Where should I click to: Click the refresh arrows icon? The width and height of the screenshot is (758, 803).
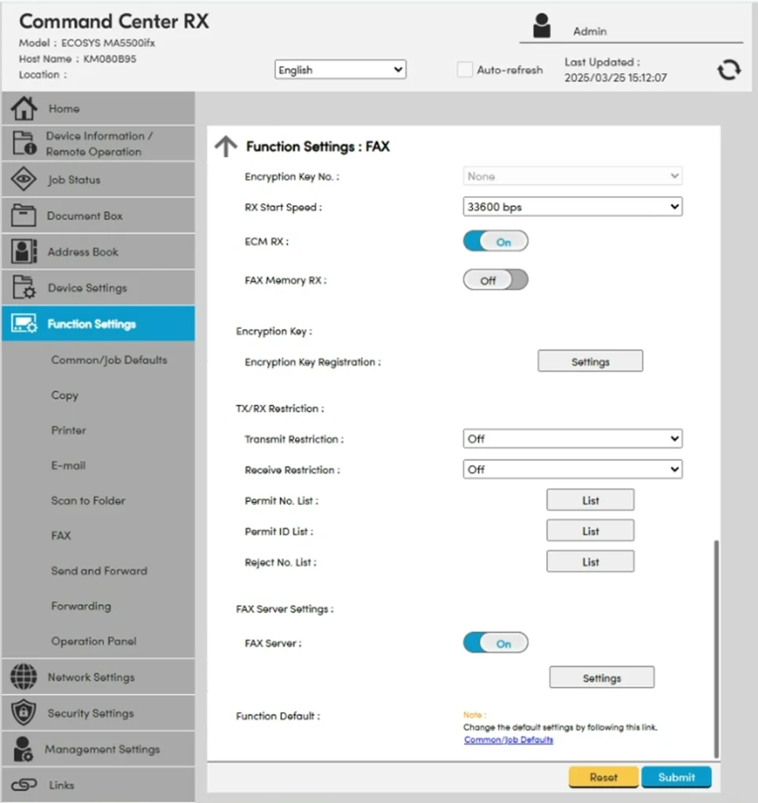coord(728,70)
